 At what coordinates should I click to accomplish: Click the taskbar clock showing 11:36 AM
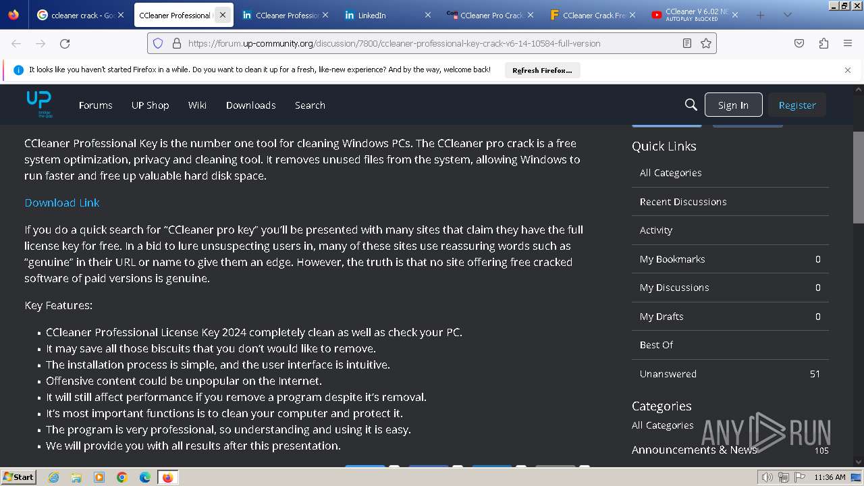[x=830, y=477]
